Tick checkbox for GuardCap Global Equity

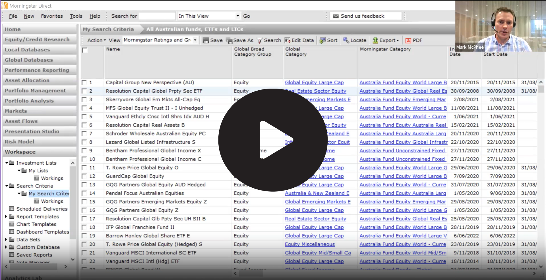(84, 176)
